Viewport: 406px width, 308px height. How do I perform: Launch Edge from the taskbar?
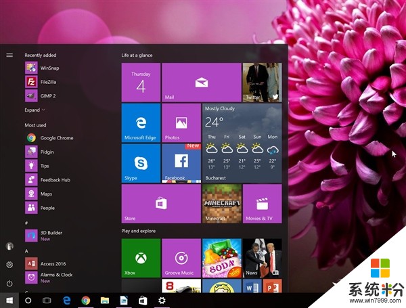pyautogui.click(x=67, y=301)
